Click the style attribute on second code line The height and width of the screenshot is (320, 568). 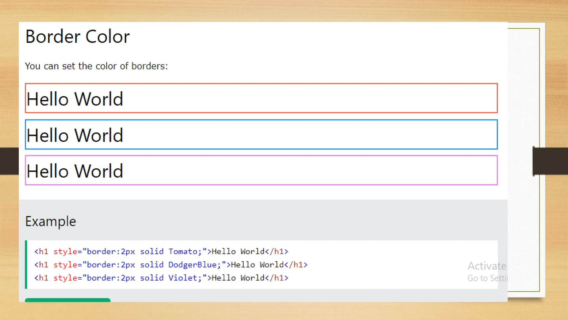click(65, 265)
